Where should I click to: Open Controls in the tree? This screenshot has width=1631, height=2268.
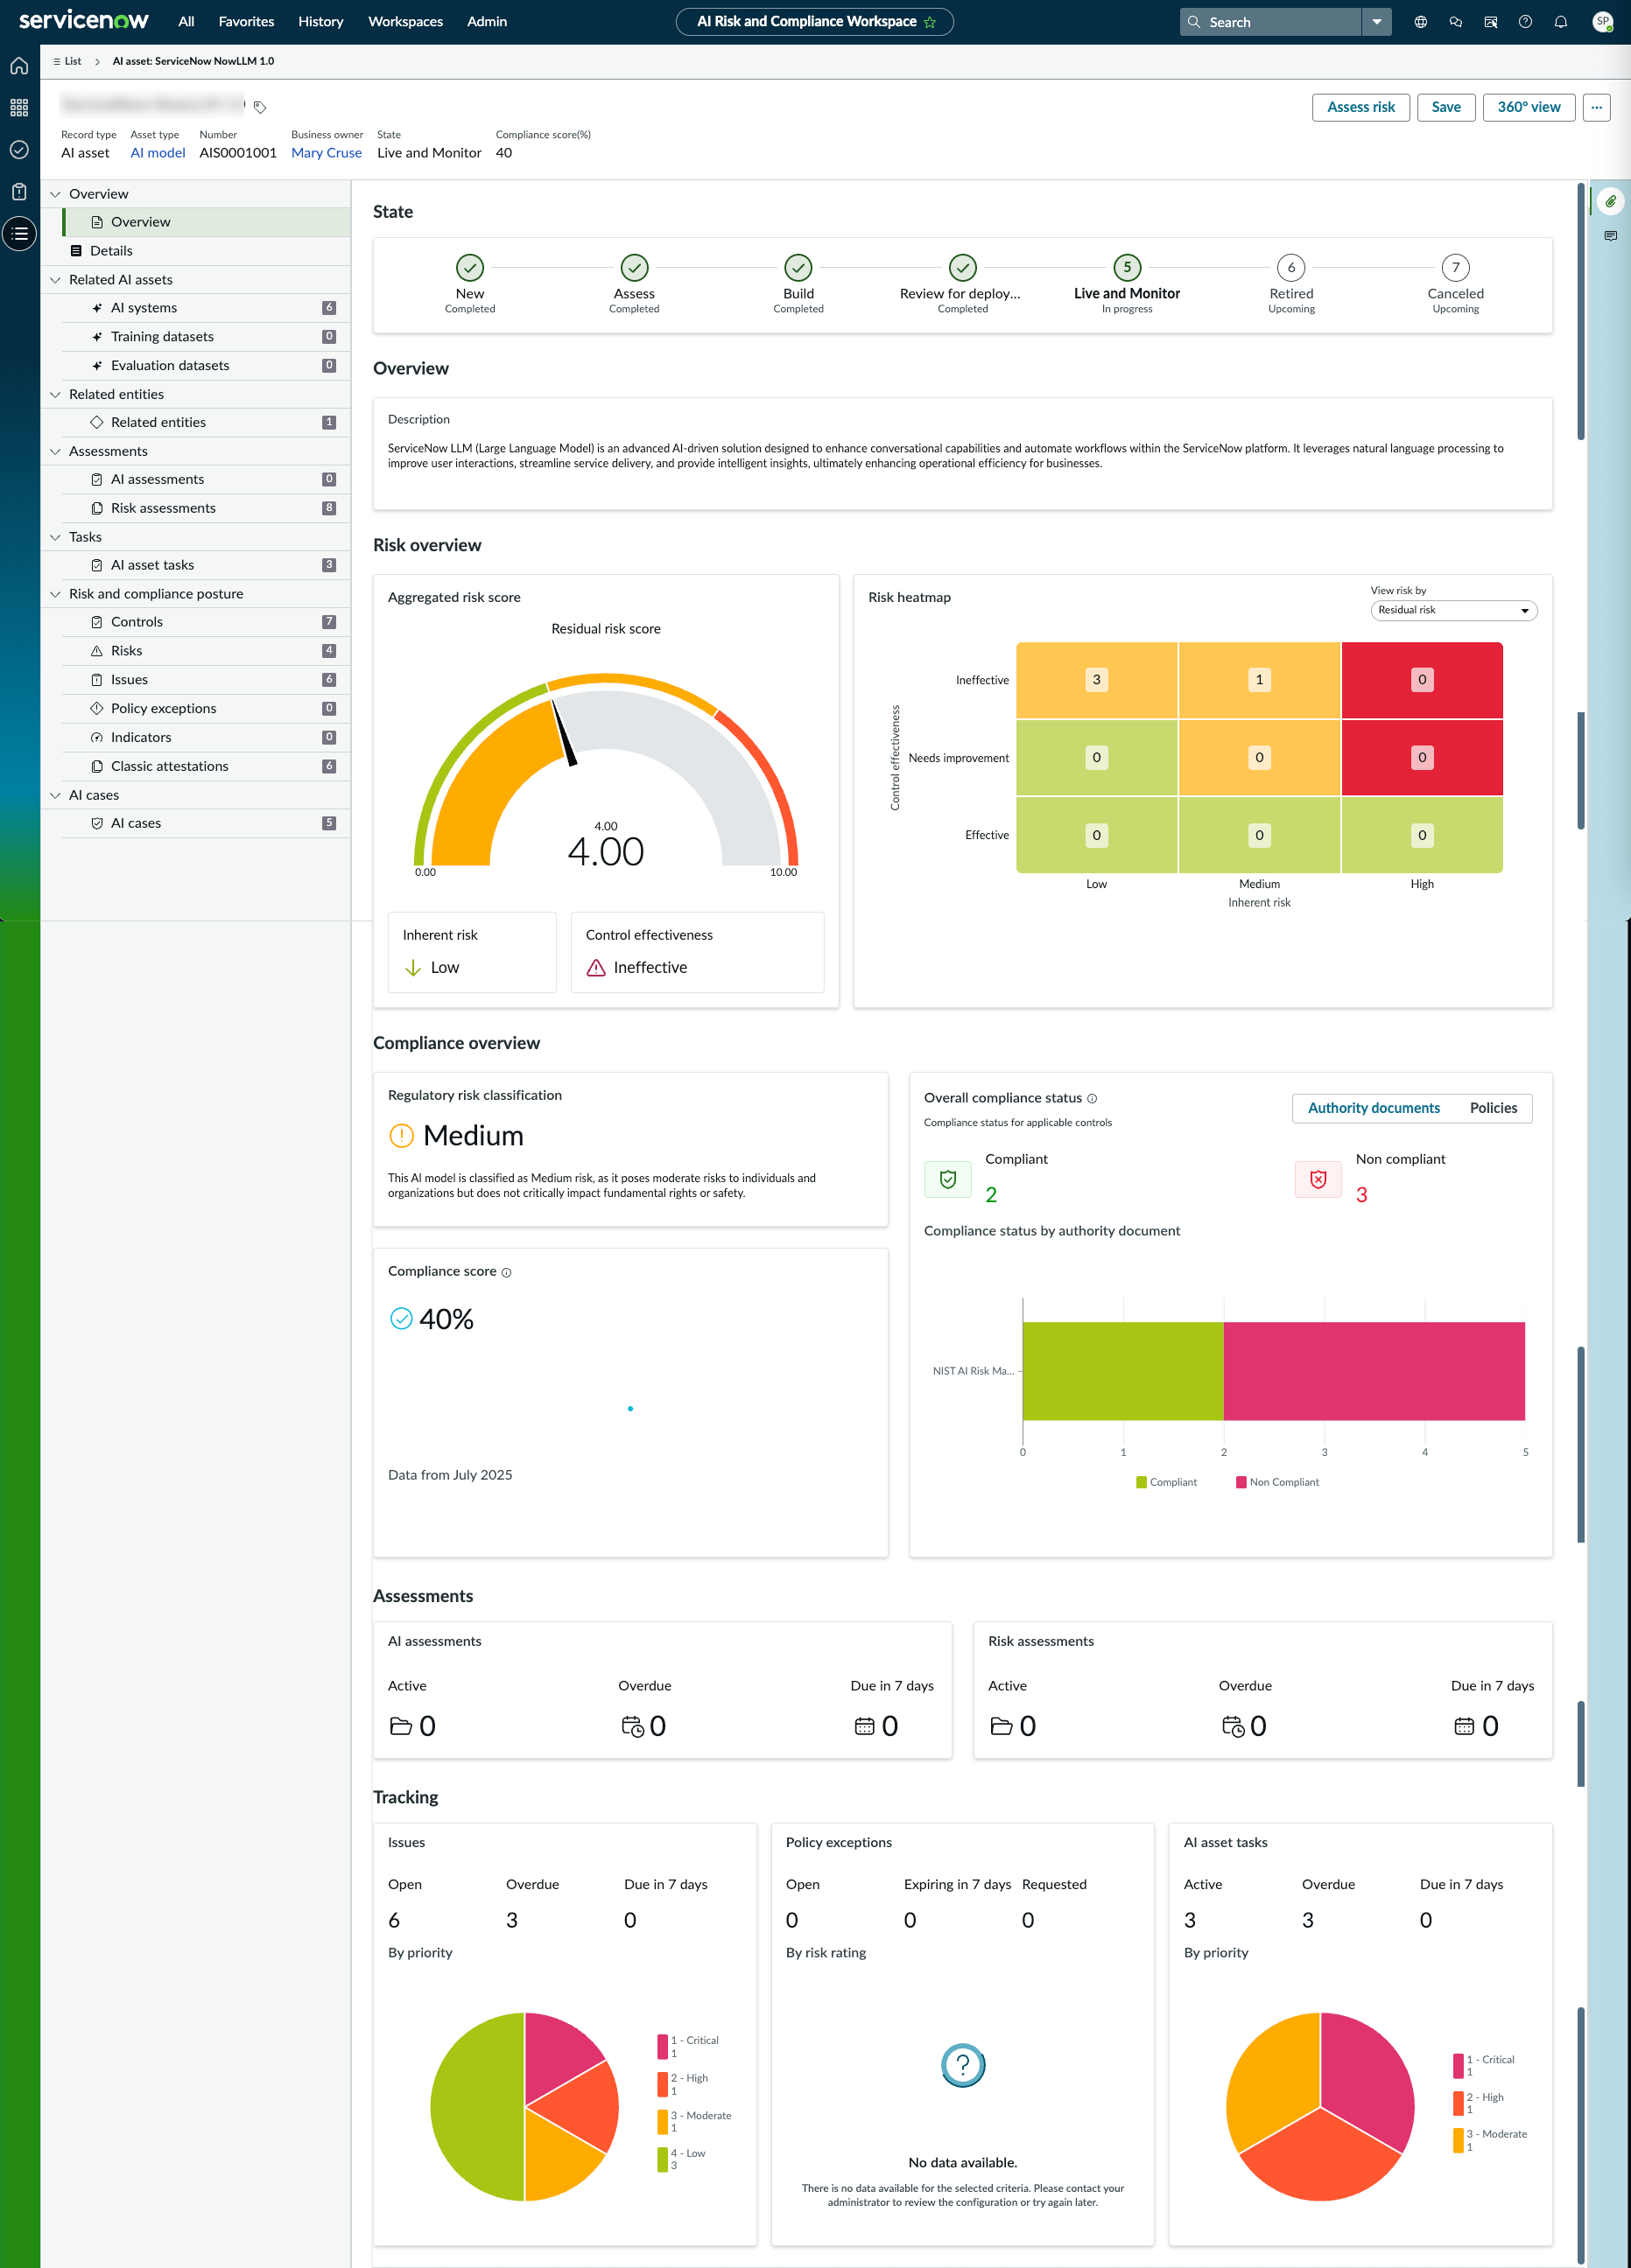[x=206, y=622]
